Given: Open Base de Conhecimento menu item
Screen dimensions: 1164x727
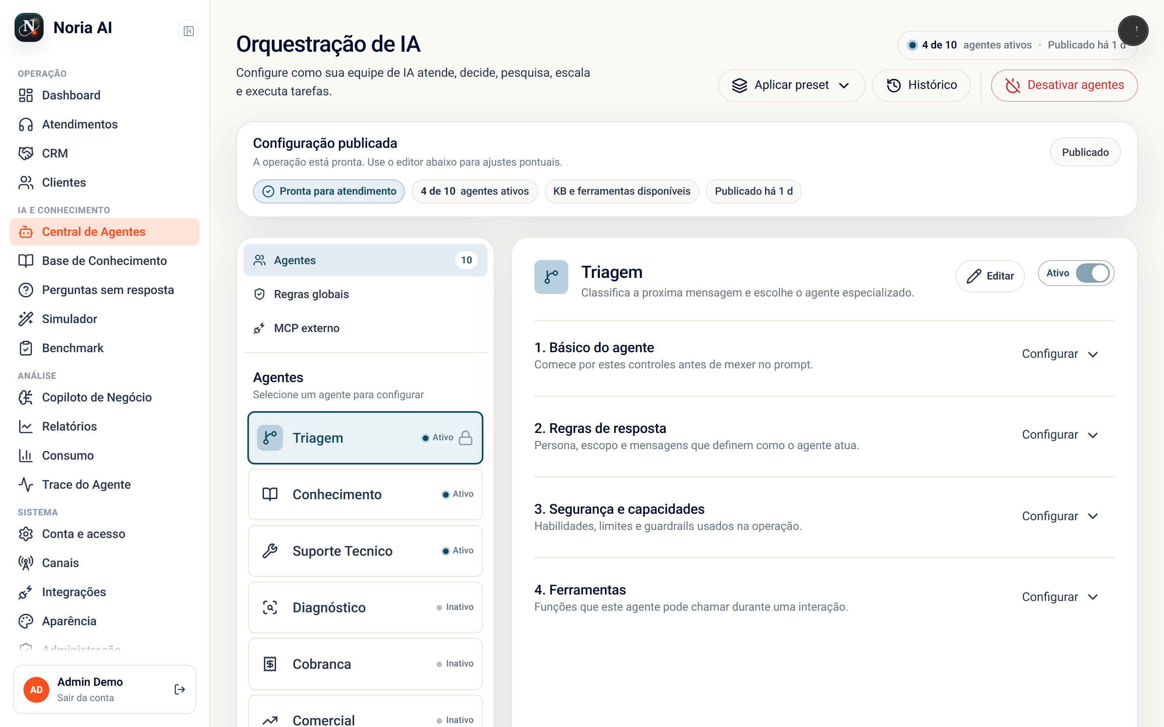Looking at the screenshot, I should coord(104,261).
